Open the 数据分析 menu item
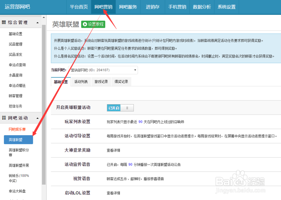 coord(202,7)
